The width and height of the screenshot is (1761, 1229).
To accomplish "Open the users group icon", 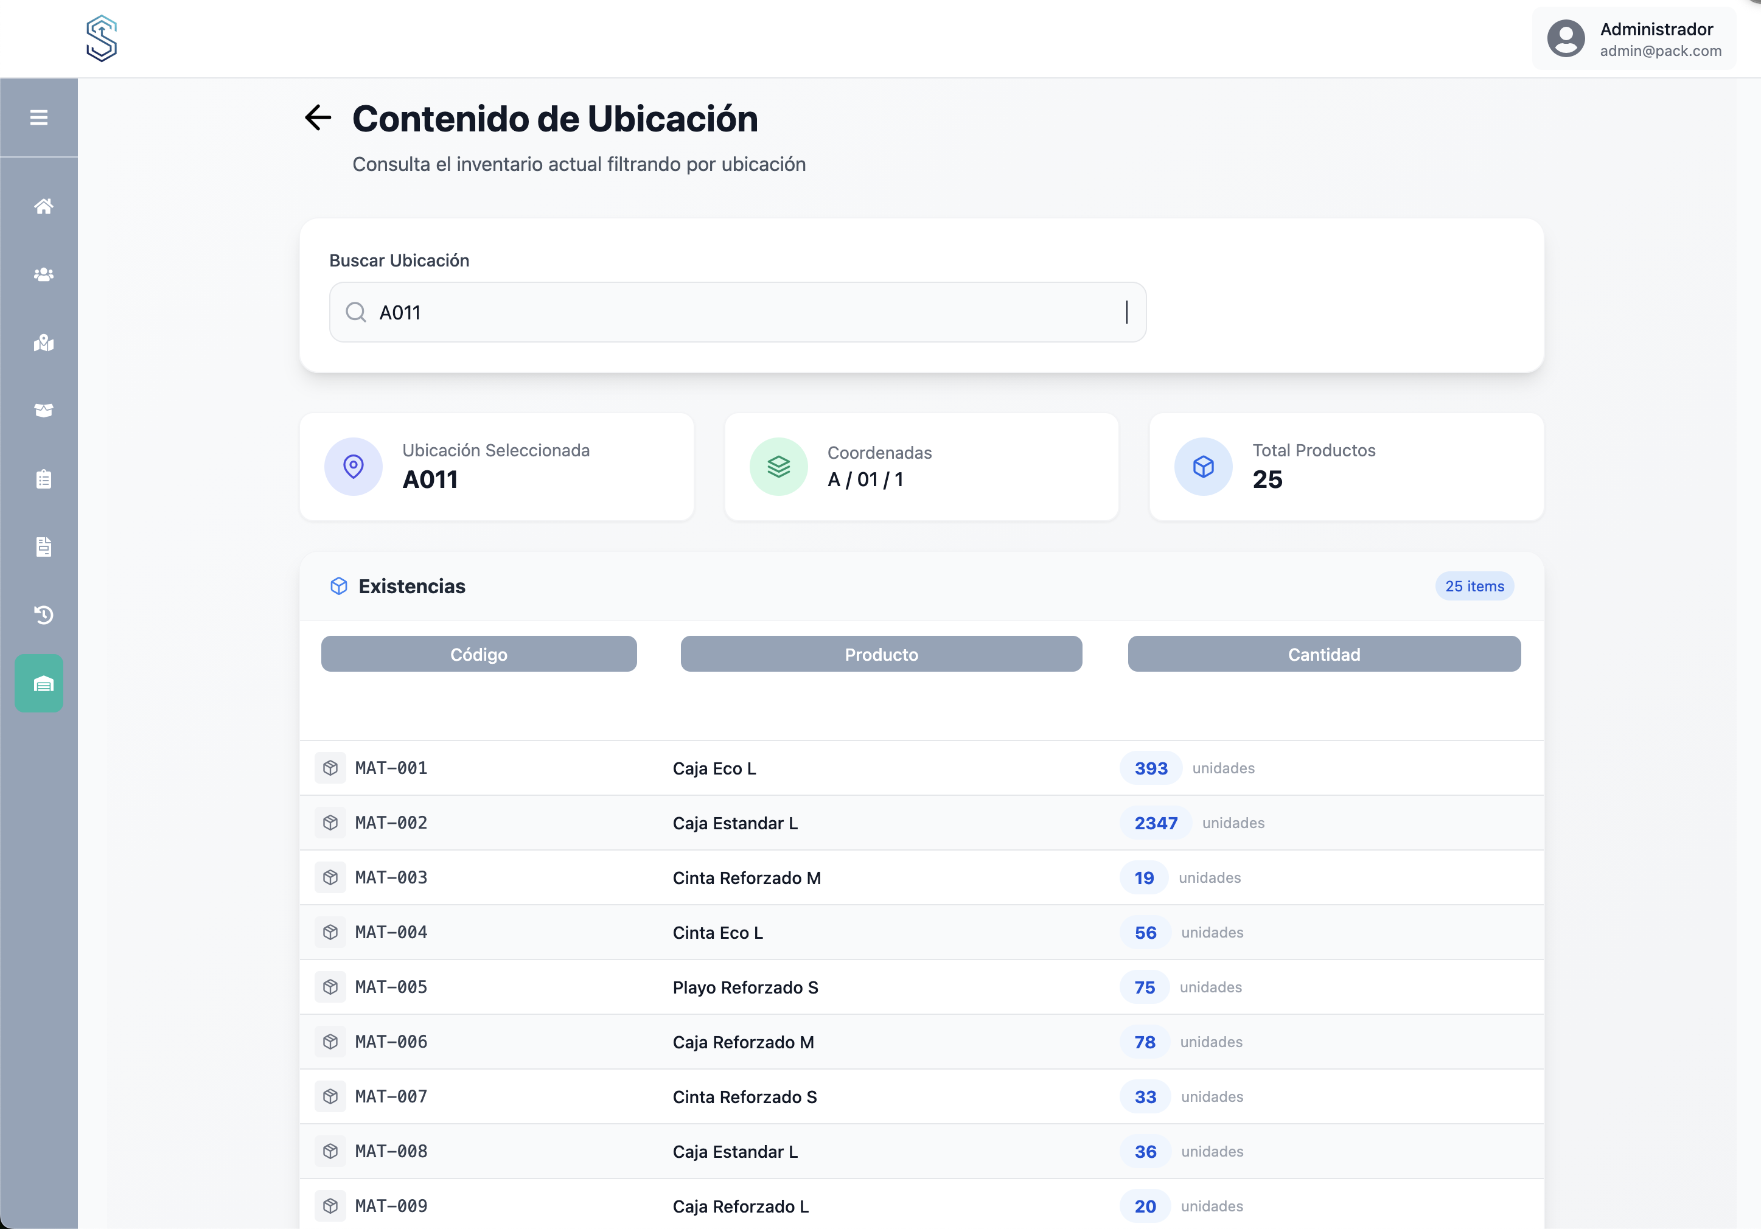I will [44, 274].
